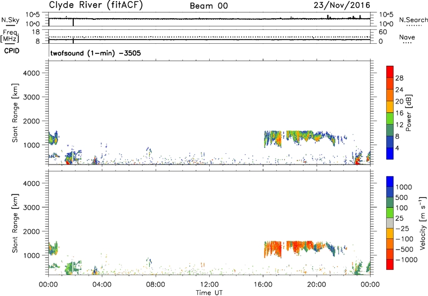Click the 'Clyde River (fitACF)' title text
Viewport: 428px width, 296px height.
96,5
